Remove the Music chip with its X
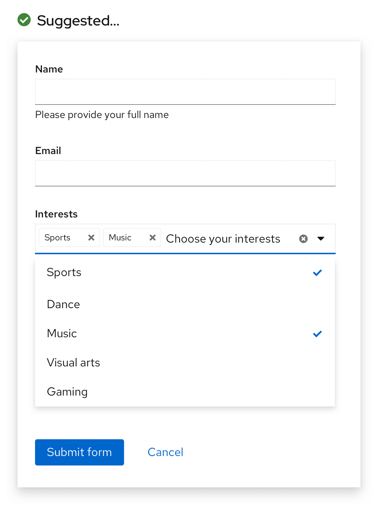The image size is (378, 507). click(153, 237)
